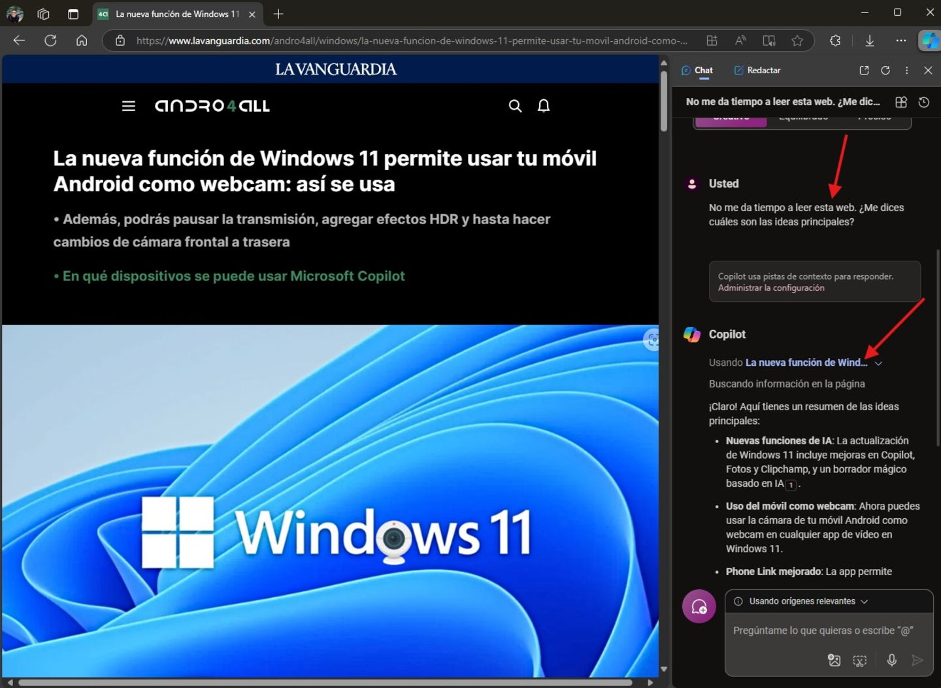
Task: Open the chat history icon
Action: pyautogui.click(x=924, y=102)
